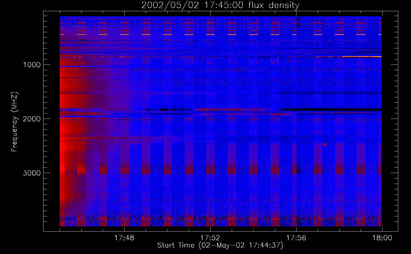Click the 18:00 time tick label
Screen dimensions: 411x254
[x=382, y=238]
